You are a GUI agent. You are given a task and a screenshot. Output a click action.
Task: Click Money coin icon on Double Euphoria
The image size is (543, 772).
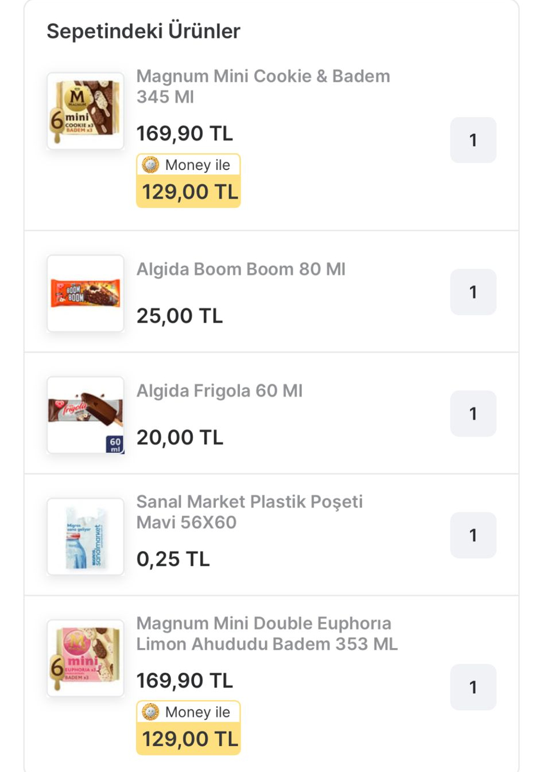150,712
